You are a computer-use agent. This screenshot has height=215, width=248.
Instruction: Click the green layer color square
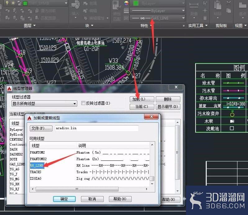pyautogui.click(x=25, y=3)
